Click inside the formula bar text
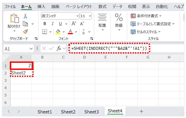The image size is (186, 118). 109,48
